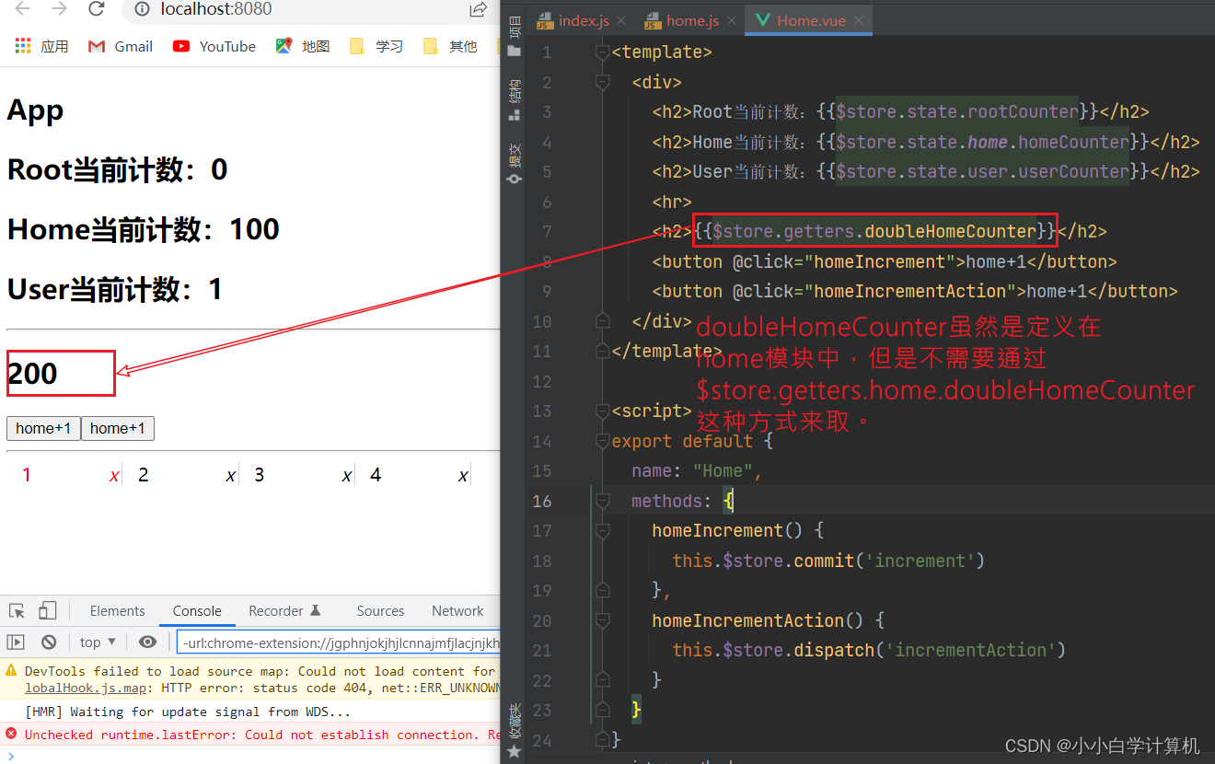Viewport: 1215px width, 764px height.
Task: Collapse the script block at line 13
Action: [603, 411]
